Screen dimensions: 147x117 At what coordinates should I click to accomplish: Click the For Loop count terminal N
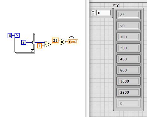17,35
